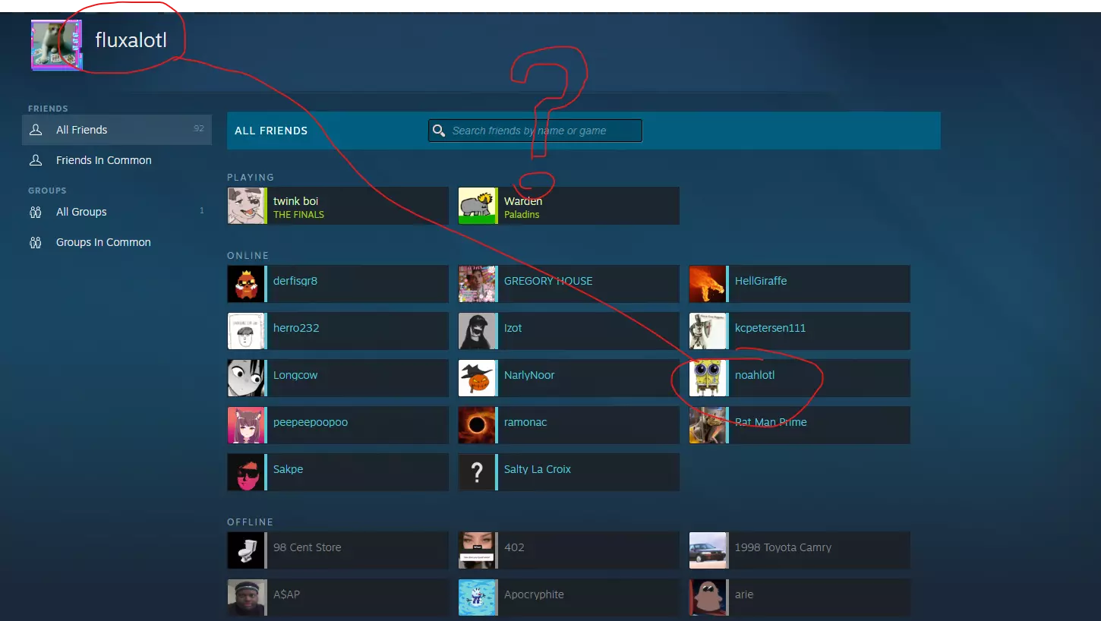Click the Groups In Common people icon
This screenshot has width=1101, height=621.
coord(36,242)
